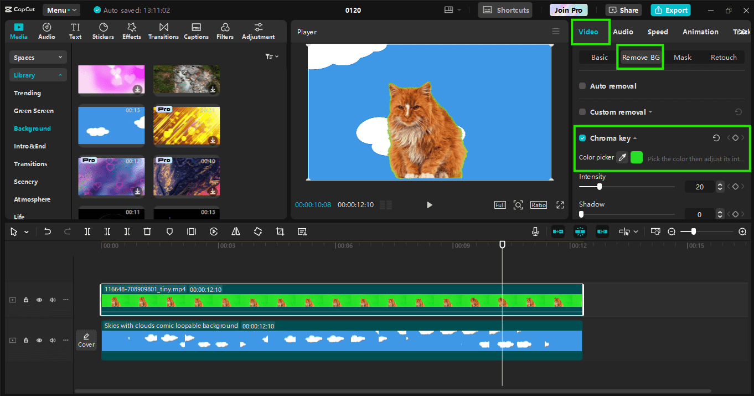The image size is (754, 396).
Task: Open the Effects panel in the media bar
Action: click(x=131, y=30)
